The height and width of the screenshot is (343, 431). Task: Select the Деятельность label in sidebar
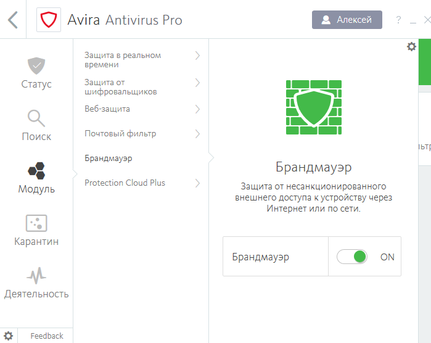point(36,294)
